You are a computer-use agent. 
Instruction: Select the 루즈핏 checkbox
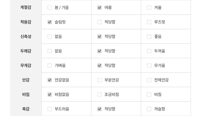click(149, 22)
